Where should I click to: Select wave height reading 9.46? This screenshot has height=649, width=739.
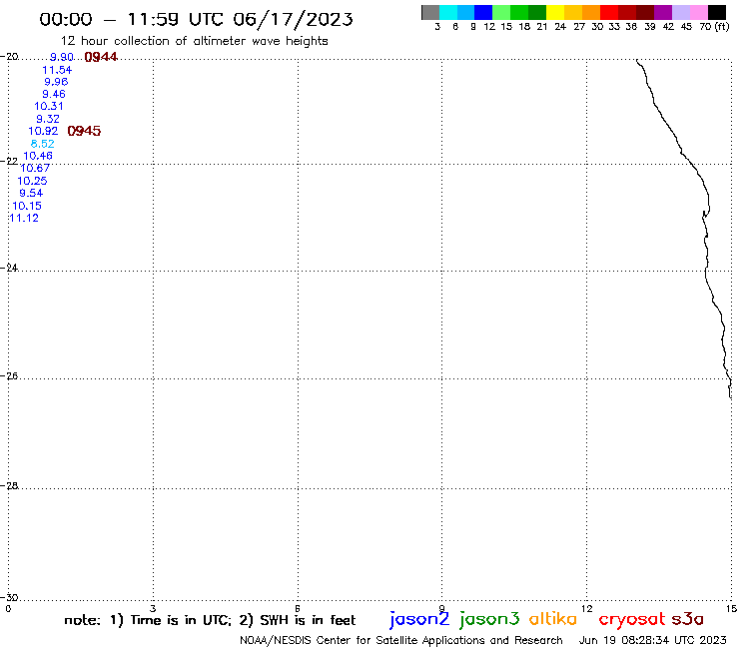(54, 94)
